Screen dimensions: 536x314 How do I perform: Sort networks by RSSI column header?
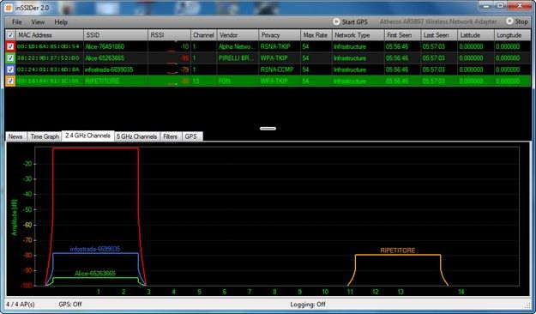(169, 35)
